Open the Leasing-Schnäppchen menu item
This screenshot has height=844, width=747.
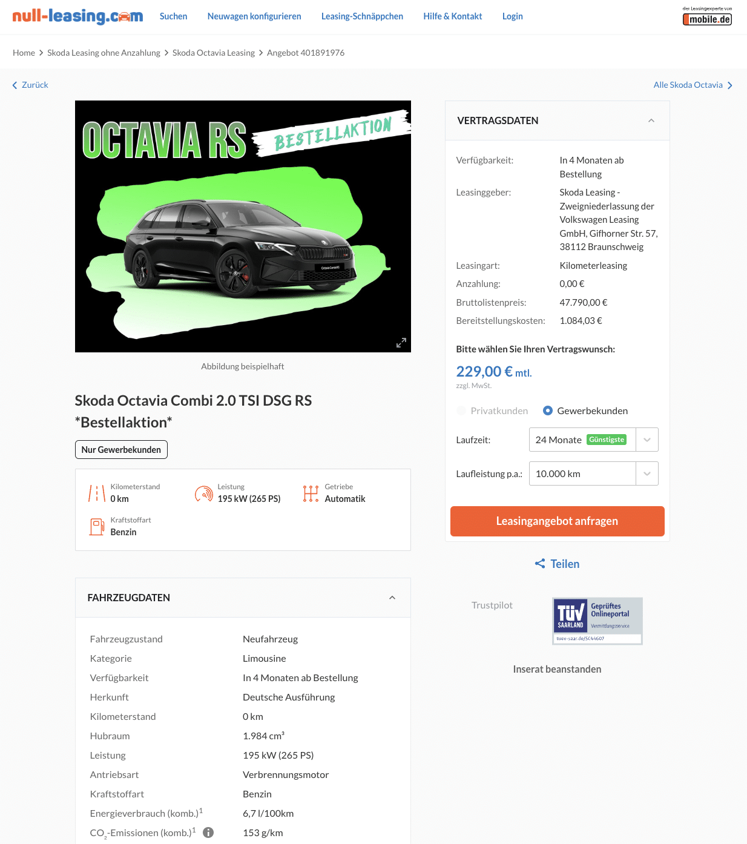click(362, 16)
